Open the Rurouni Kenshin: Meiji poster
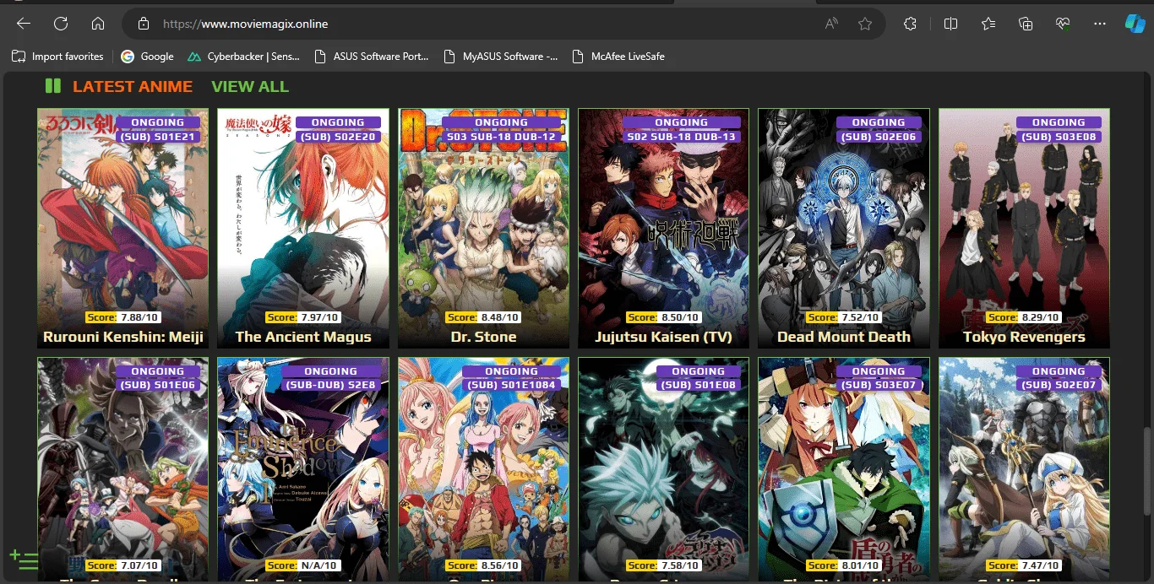 pos(122,228)
